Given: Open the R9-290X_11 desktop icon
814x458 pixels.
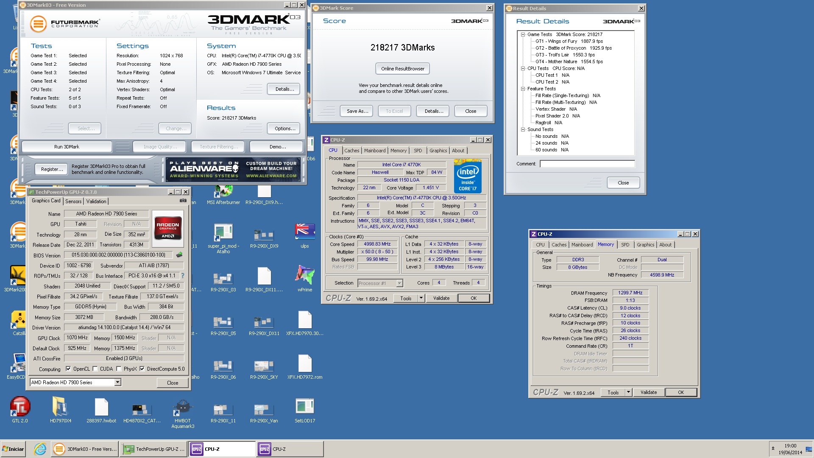Looking at the screenshot, I should coord(223,413).
